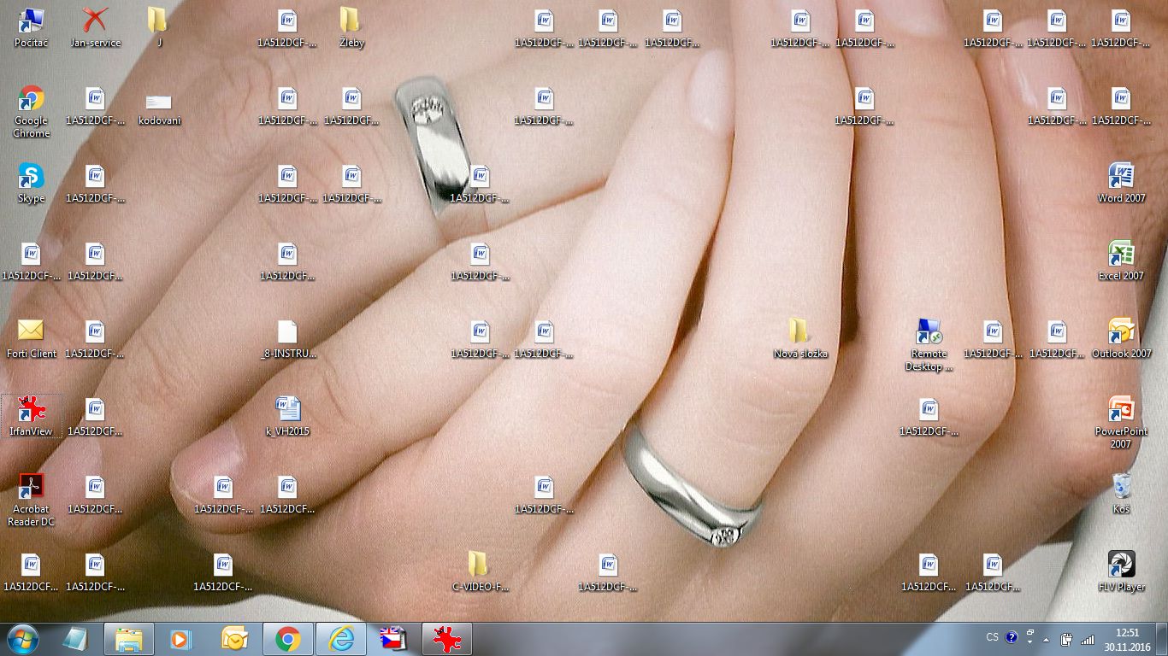Viewport: 1168px width, 656px height.
Task: Select the Word 2007 desktop shortcut
Action: 1121,178
